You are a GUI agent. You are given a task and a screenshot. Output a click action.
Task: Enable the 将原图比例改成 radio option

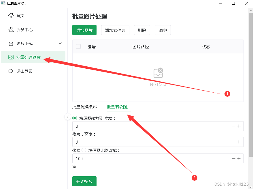click(x=83, y=150)
